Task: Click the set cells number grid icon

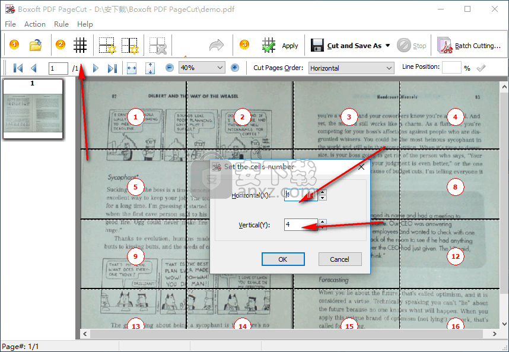Action: [80, 45]
